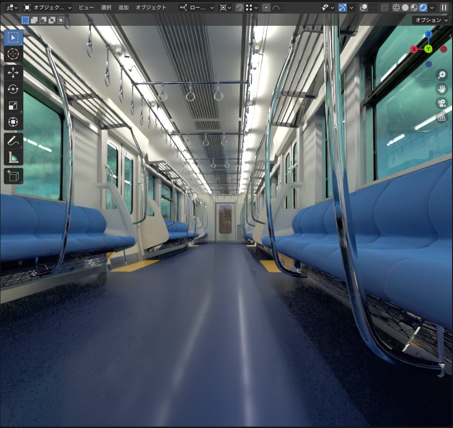Expand the sidebar with the edge arrow
453x428 pixels.
pos(451,36)
